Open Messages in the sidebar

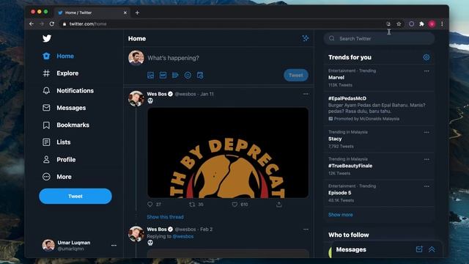coord(64,108)
